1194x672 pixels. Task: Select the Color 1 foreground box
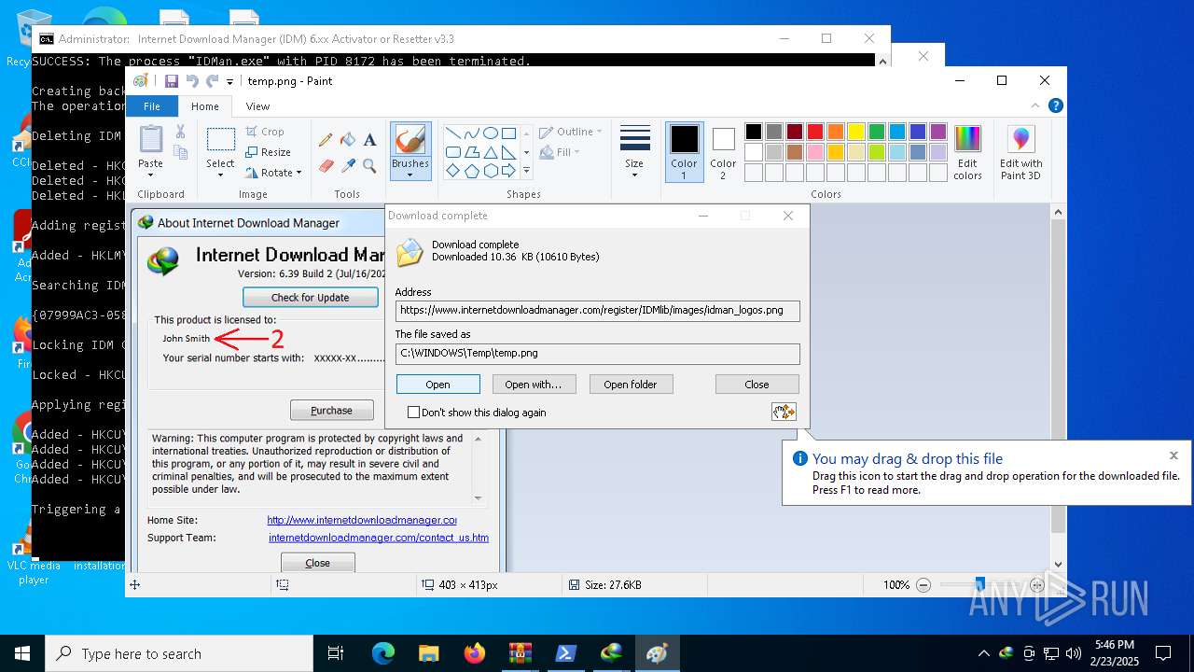[684, 152]
